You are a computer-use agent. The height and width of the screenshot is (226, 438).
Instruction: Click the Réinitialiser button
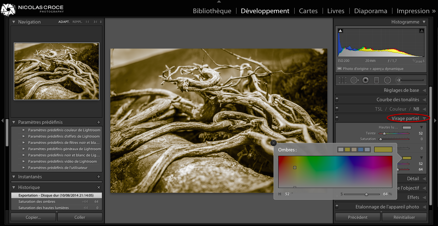[x=404, y=217]
